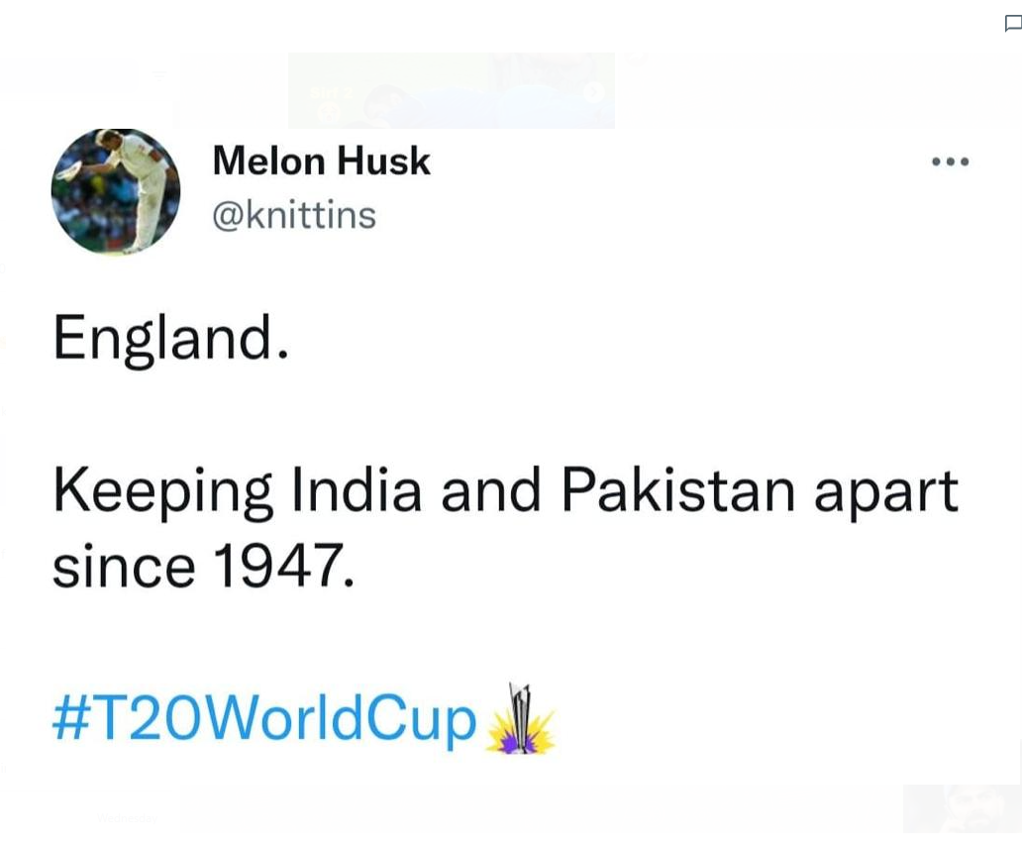Click the word apart in the tweet

(x=886, y=494)
